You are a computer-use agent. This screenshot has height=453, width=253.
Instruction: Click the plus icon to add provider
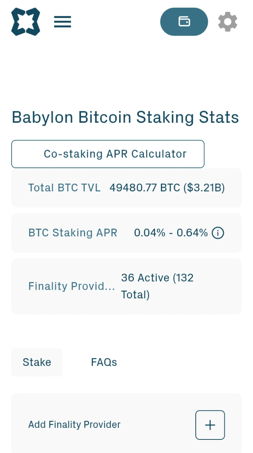tap(210, 425)
